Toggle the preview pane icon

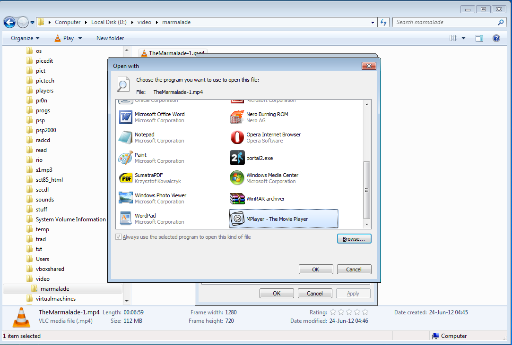click(x=479, y=38)
